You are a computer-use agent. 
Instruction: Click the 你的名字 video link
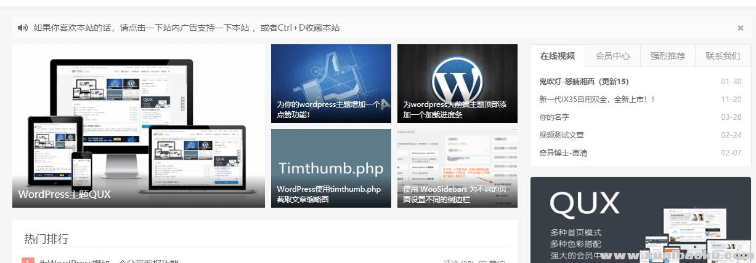pos(554,117)
